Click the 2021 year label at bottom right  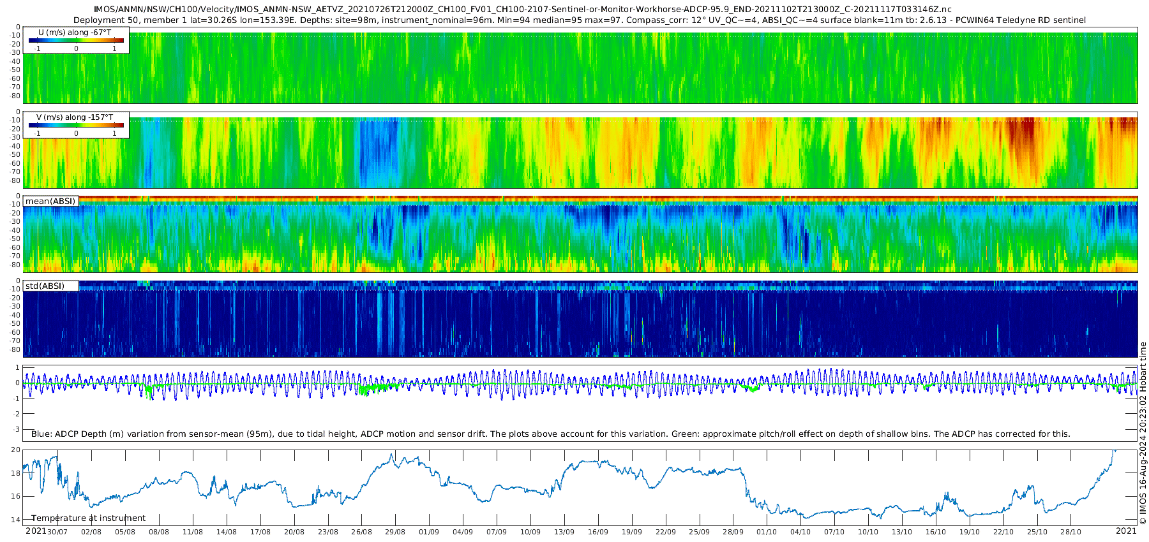(x=1126, y=531)
